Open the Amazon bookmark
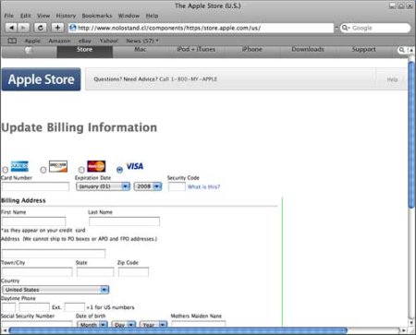Screen dimensions: 416x335 [x=59, y=41]
